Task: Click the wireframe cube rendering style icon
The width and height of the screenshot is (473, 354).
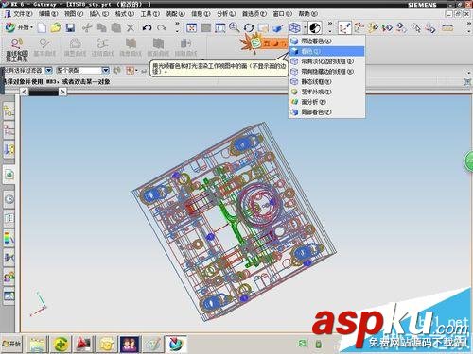Action: pos(295,27)
